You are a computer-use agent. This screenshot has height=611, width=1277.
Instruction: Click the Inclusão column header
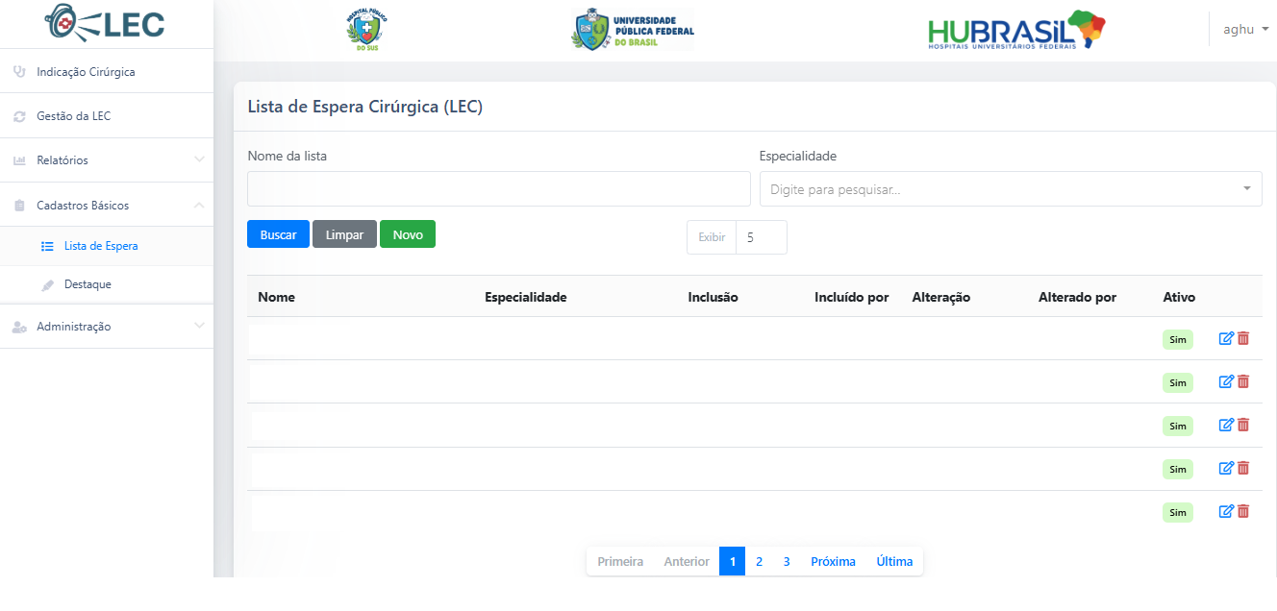point(714,297)
